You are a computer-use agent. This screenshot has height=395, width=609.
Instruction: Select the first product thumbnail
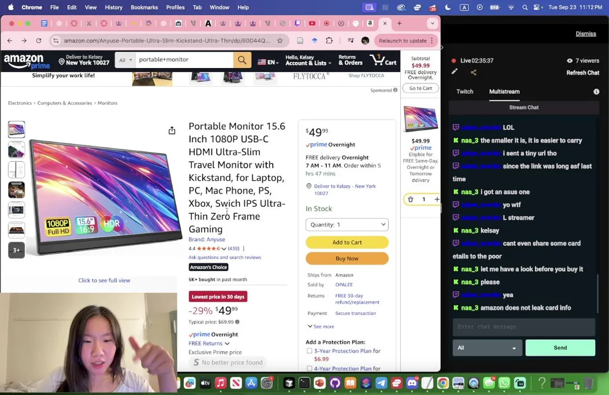tap(16, 129)
